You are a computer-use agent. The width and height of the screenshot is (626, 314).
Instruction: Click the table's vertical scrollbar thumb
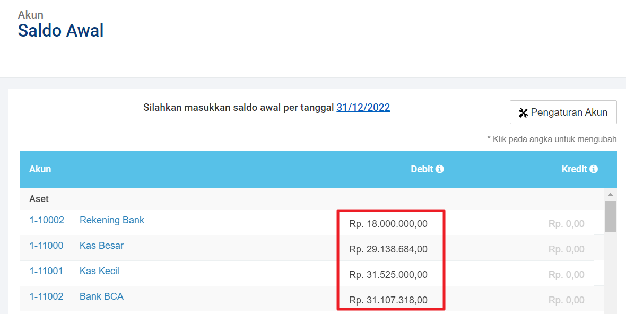[x=610, y=216]
